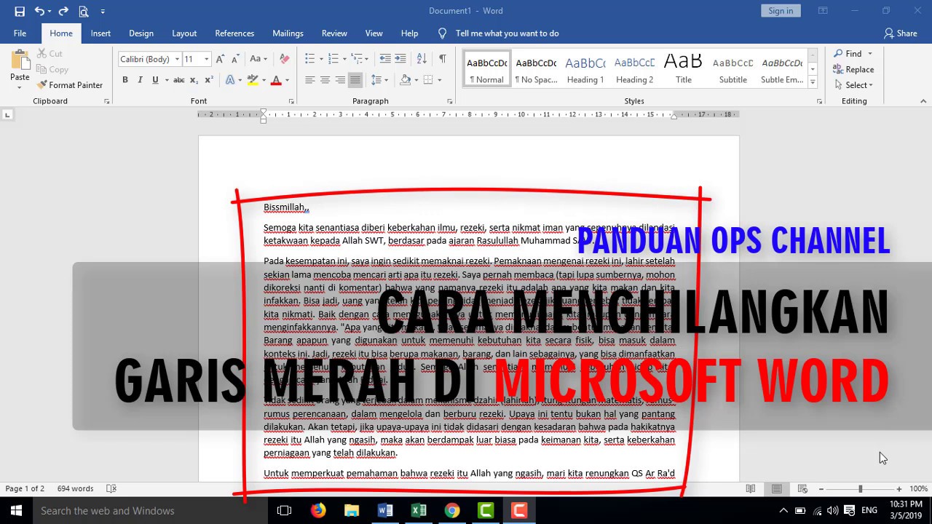Open the font color dropdown arrow
The height and width of the screenshot is (524, 932).
click(287, 80)
